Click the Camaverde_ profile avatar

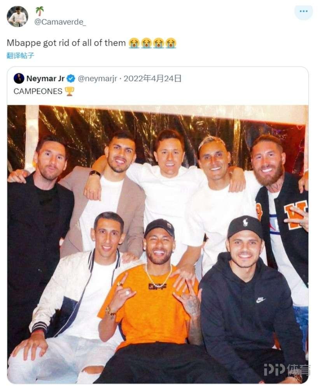(17, 16)
